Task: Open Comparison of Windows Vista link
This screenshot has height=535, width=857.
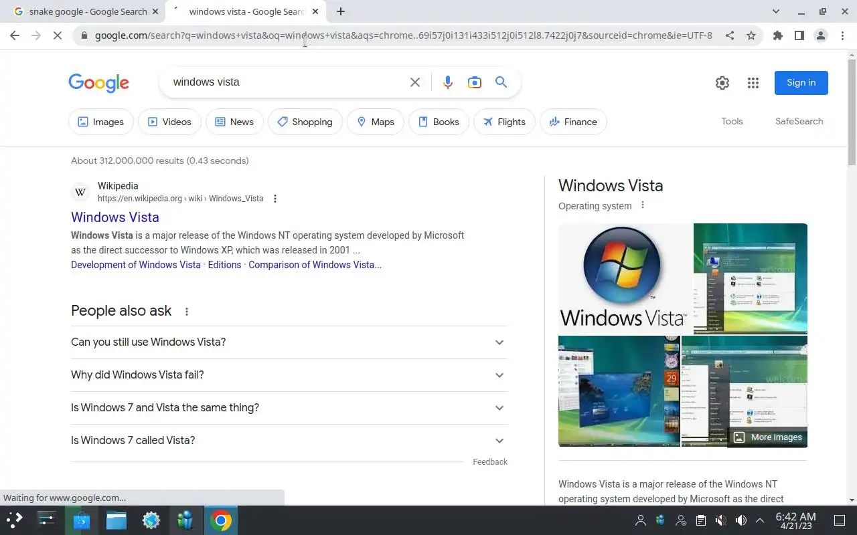Action: (x=315, y=265)
